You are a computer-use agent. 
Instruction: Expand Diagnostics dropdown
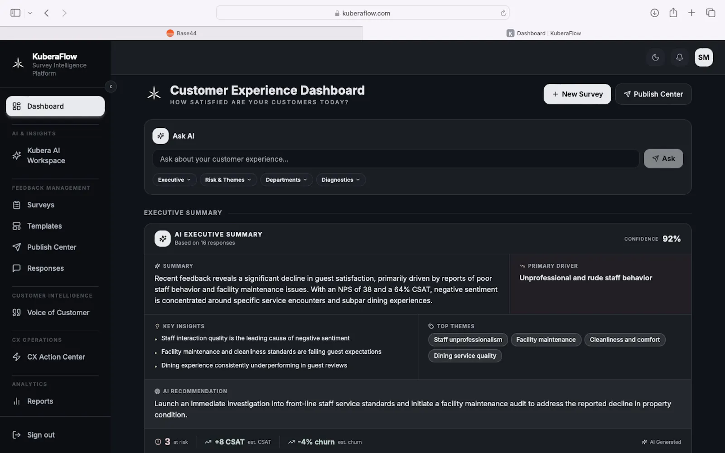341,180
